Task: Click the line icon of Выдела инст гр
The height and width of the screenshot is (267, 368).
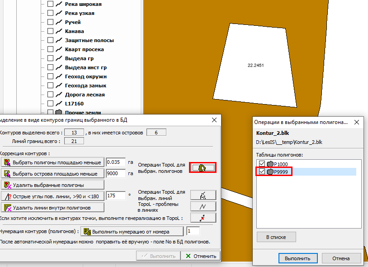Action: pyautogui.click(x=59, y=67)
